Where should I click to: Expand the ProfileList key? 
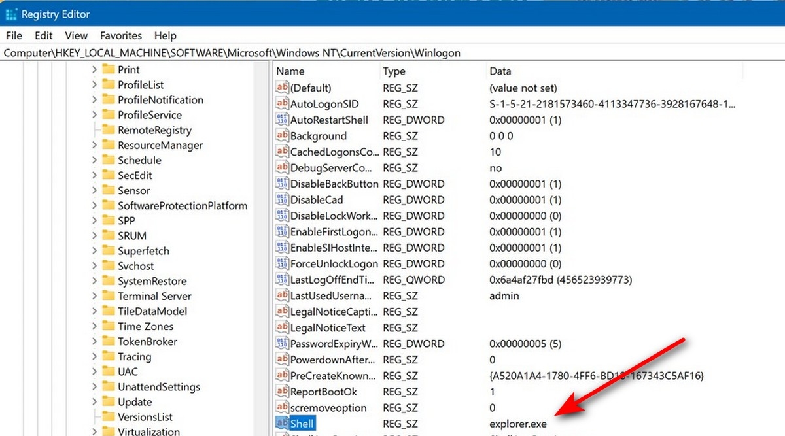[94, 84]
